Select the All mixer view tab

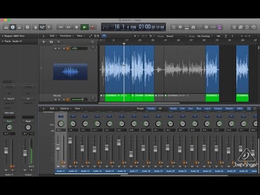[x=160, y=108]
